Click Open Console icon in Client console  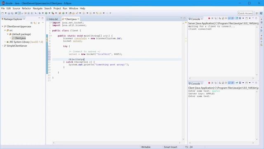pyautogui.click(x=247, y=83)
